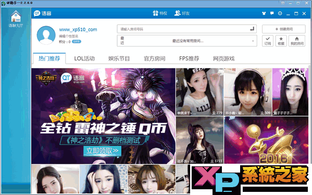The width and height of the screenshot is (312, 195).
Task: Open the 花不弃 room thumbnail with 1711 viewers
Action: click(199, 140)
